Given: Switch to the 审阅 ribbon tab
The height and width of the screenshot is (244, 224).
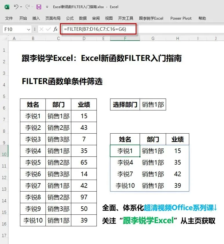Looking at the screenshot, I should click(96, 18).
